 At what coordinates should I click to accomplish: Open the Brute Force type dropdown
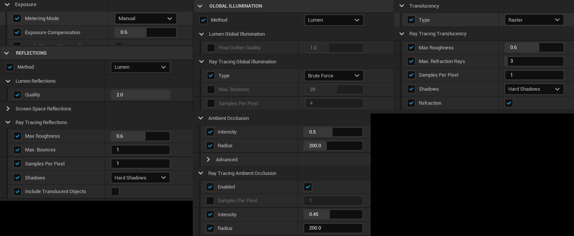click(333, 76)
